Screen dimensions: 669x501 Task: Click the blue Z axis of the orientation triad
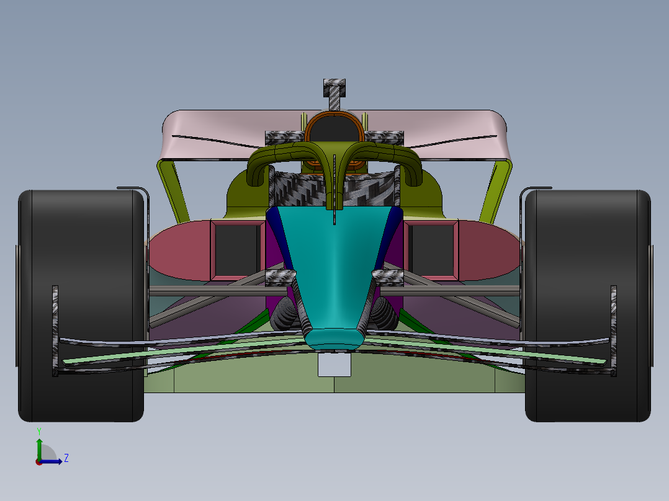tap(51, 461)
